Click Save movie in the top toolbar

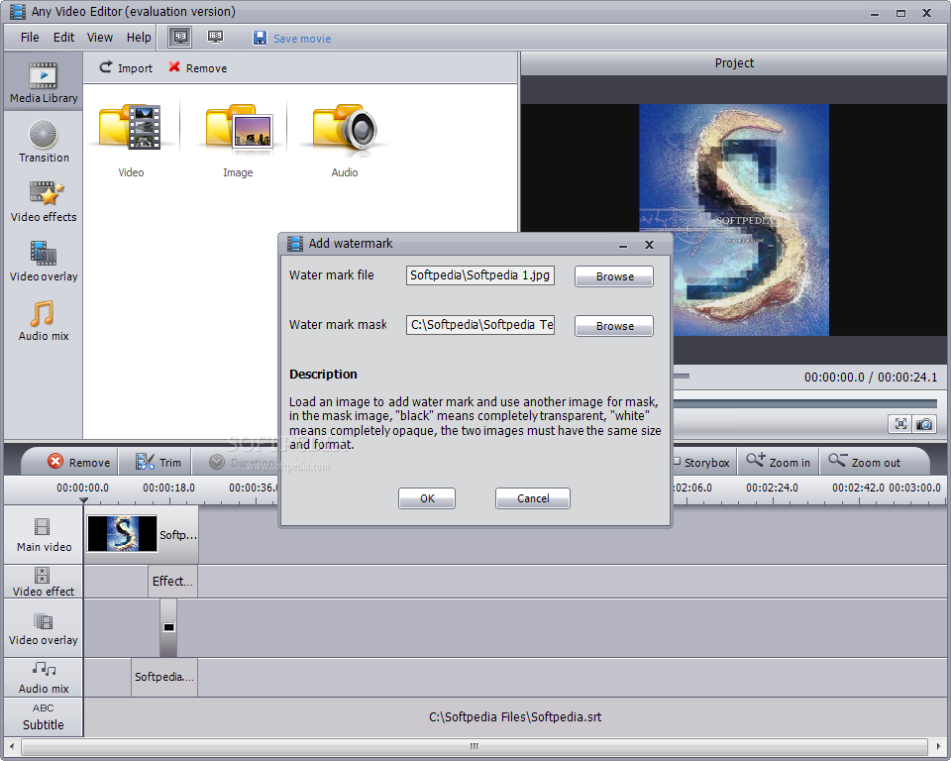tap(291, 39)
